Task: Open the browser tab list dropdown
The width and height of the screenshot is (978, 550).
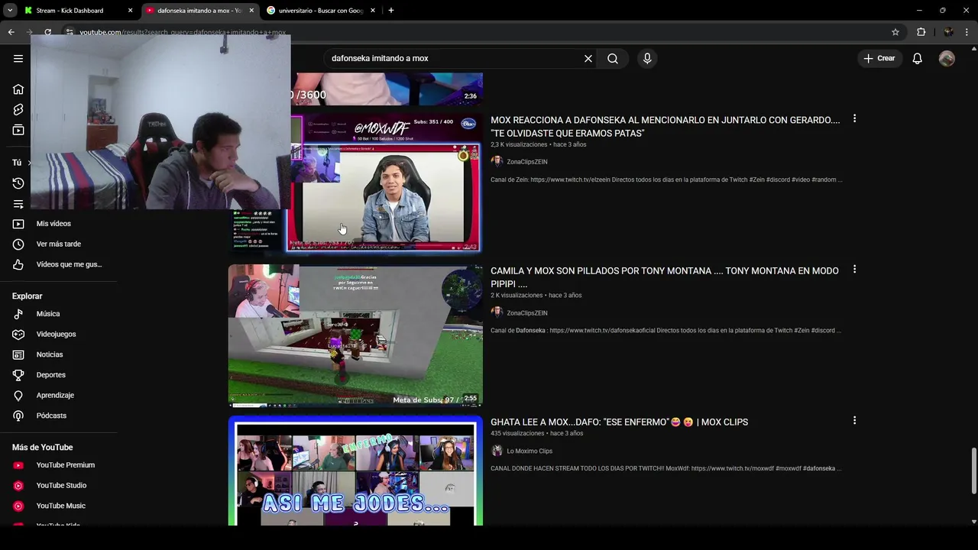Action: (10, 11)
